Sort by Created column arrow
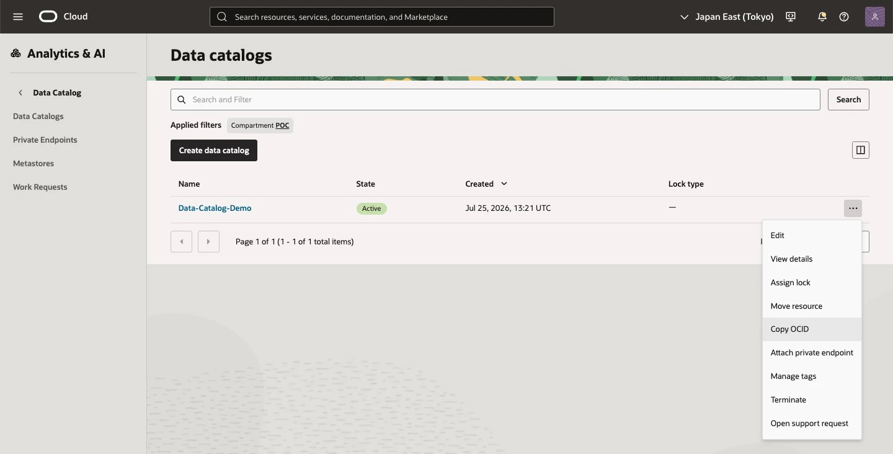893x454 pixels. (x=504, y=184)
